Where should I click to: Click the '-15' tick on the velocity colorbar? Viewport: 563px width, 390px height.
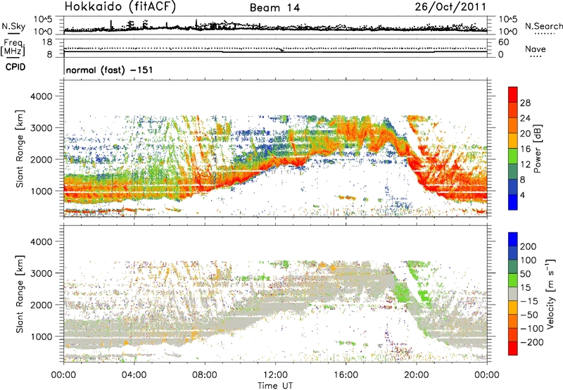pyautogui.click(x=529, y=301)
